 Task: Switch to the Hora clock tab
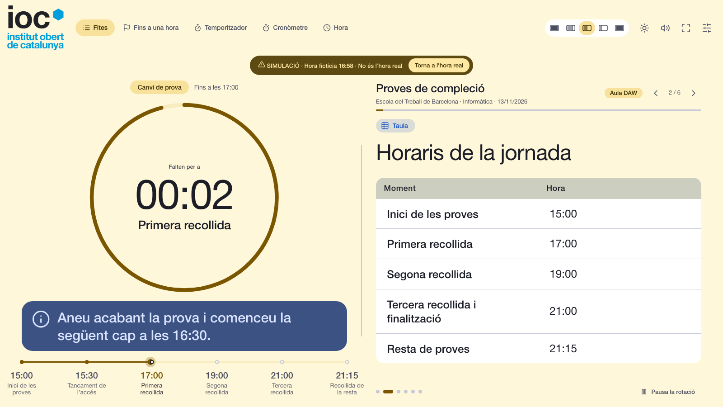[336, 28]
